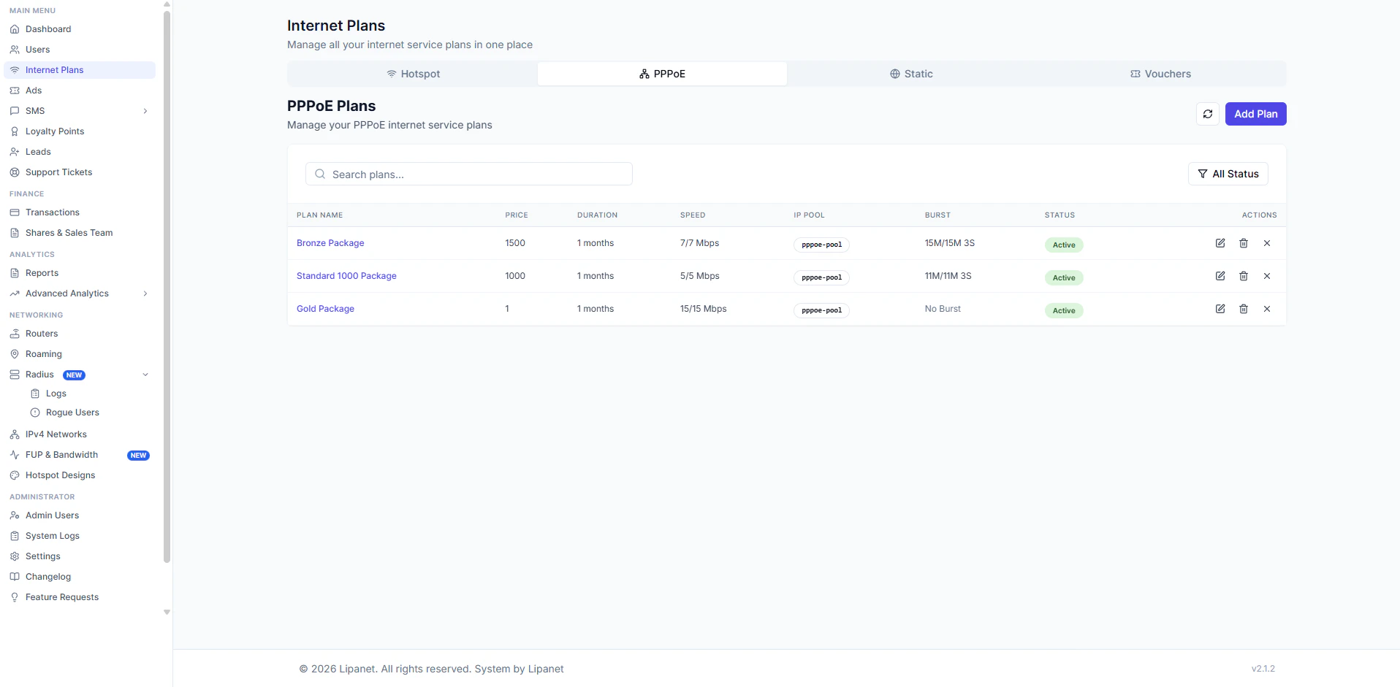The image size is (1400, 687).
Task: Click the IPv4 Networks icon
Action: pyautogui.click(x=15, y=434)
